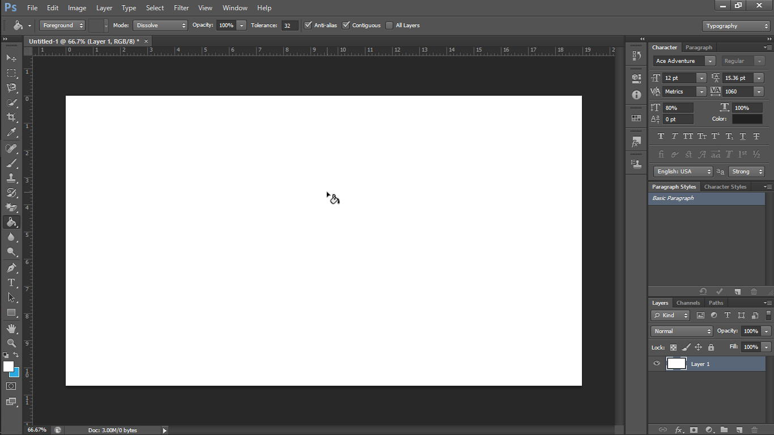This screenshot has height=435, width=774.
Task: Open the layer filter Kind dropdown
Action: [671, 315]
